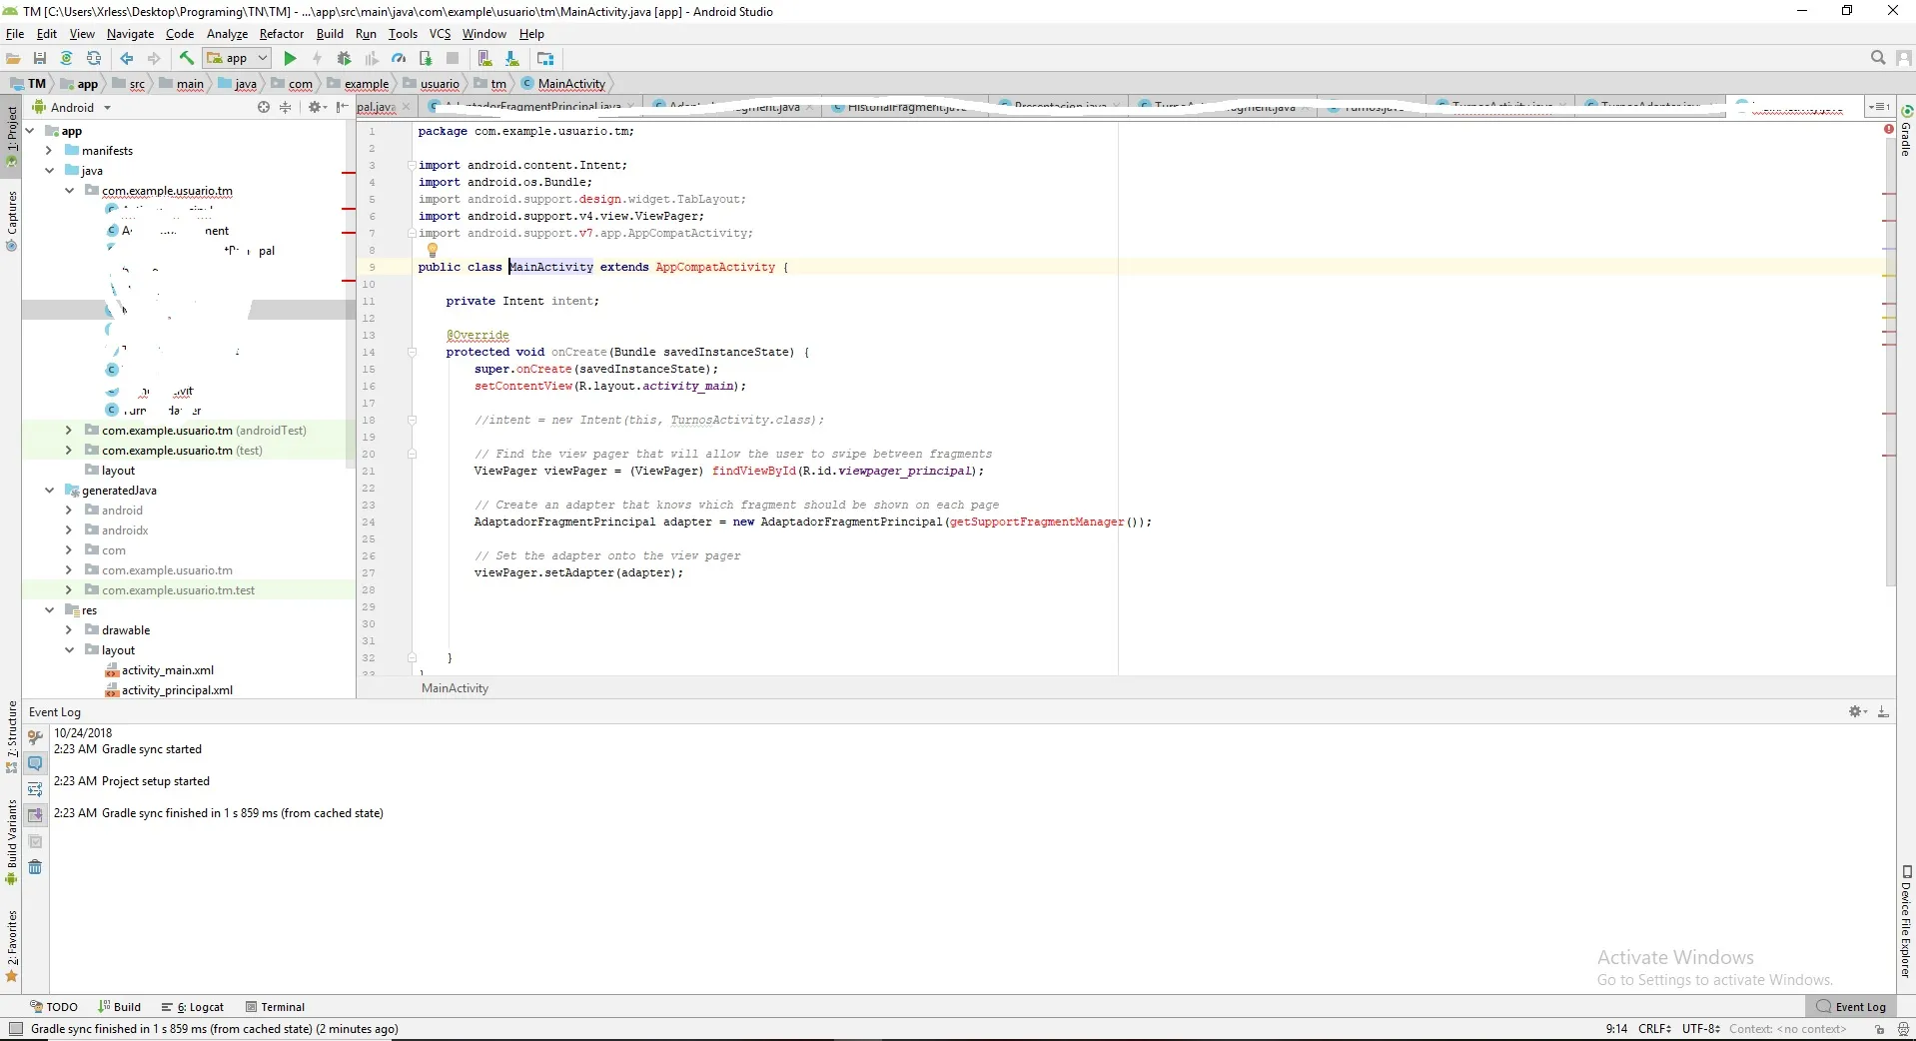Open the AVD Manager icon
This screenshot has height=1041, width=1916.
(x=484, y=59)
